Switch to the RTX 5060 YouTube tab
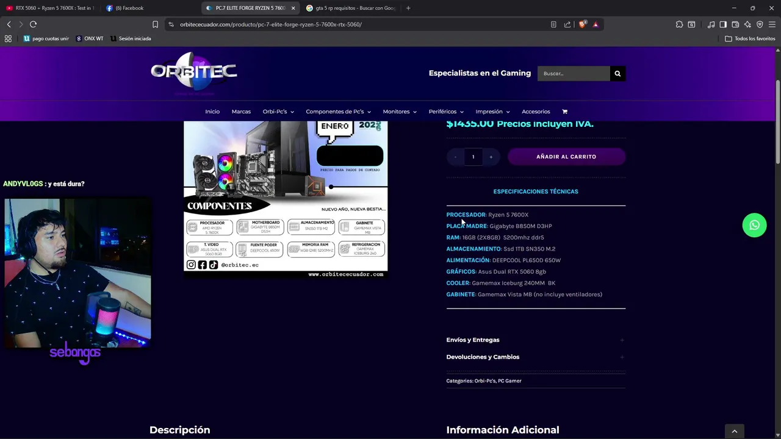The width and height of the screenshot is (781, 439). coord(50,8)
